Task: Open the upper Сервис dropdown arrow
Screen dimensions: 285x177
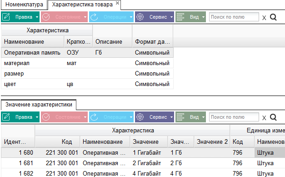Action: [x=171, y=17]
